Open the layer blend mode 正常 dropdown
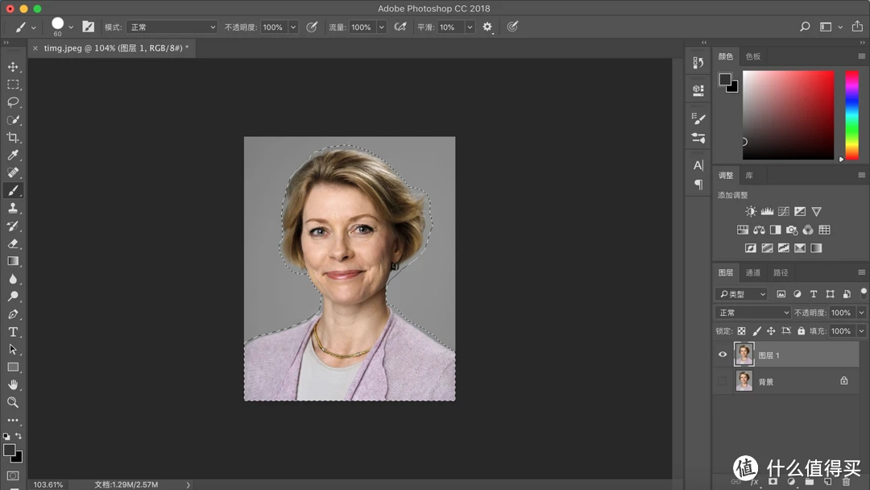The height and width of the screenshot is (490, 870). pos(753,313)
